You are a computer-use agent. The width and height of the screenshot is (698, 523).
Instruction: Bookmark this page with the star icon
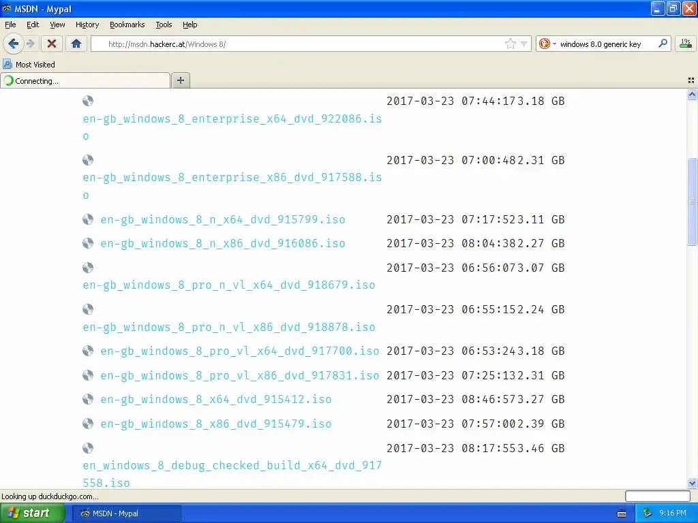tap(510, 44)
